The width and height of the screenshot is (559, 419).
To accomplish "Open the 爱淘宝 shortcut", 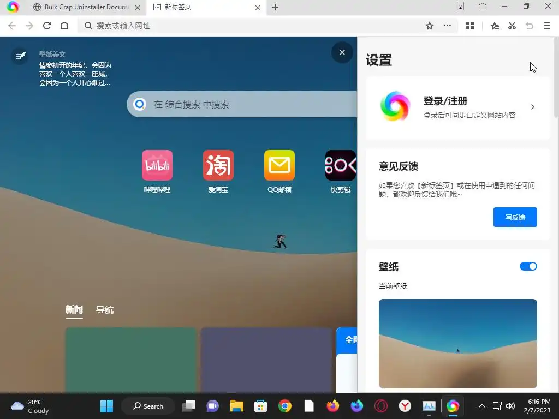I will coord(218,172).
